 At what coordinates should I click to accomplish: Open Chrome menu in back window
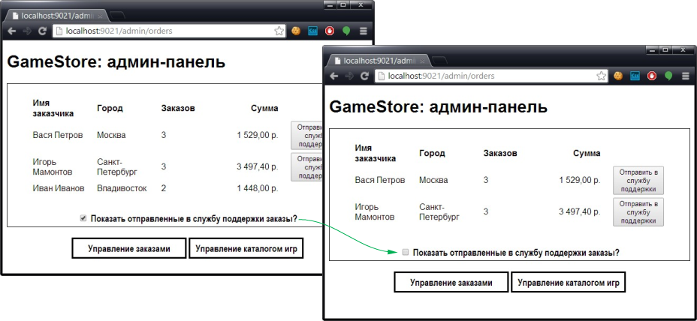pos(364,31)
